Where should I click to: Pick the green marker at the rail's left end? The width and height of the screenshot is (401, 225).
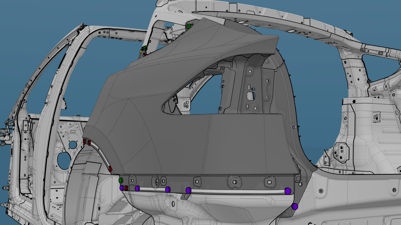121,180
